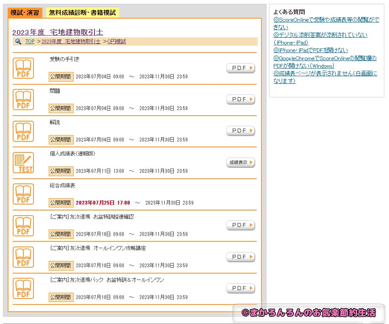Click the magnifier icon in the breadcrumb bar
Image resolution: width=389 pixels, height=324 pixels.
click(18, 42)
